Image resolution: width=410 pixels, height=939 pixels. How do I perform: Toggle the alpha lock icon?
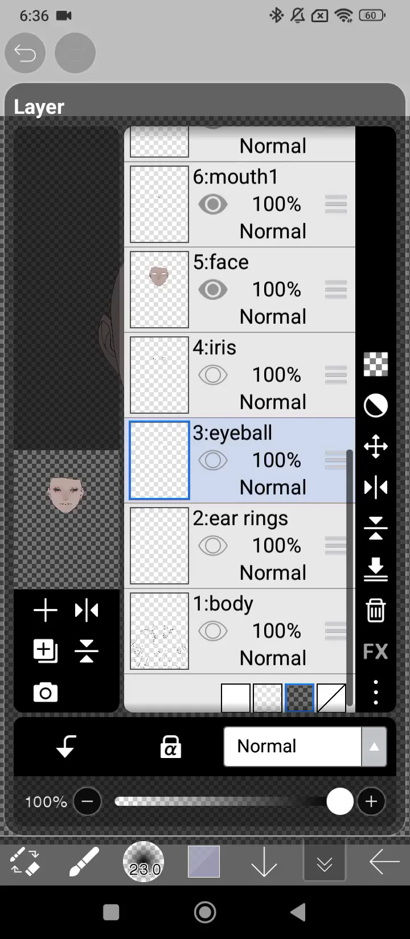pyautogui.click(x=170, y=746)
